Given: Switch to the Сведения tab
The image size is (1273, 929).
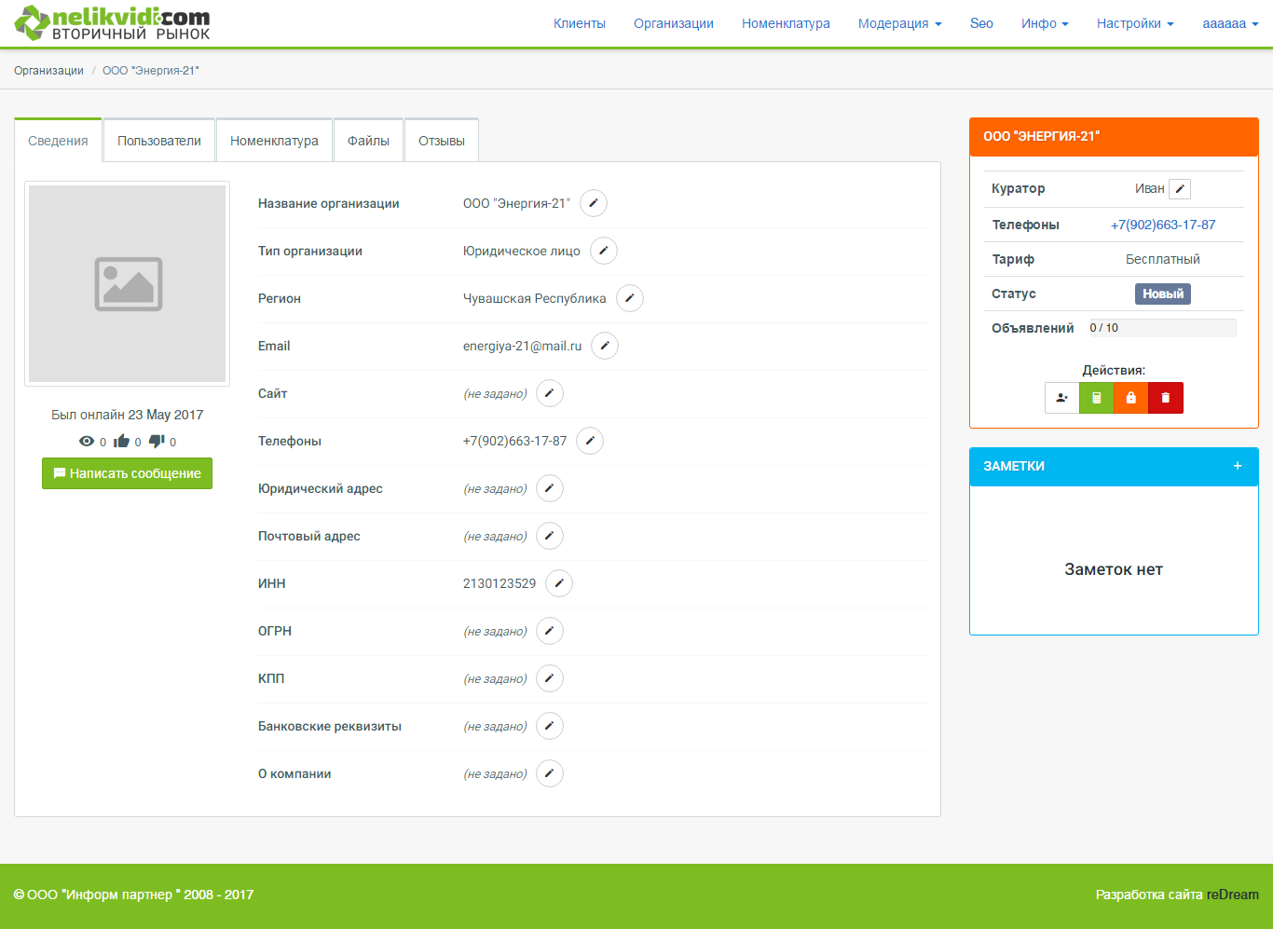Looking at the screenshot, I should point(58,141).
